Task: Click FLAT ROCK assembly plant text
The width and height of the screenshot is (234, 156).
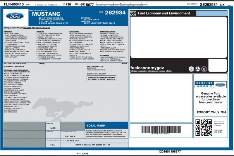Action: [x=70, y=136]
